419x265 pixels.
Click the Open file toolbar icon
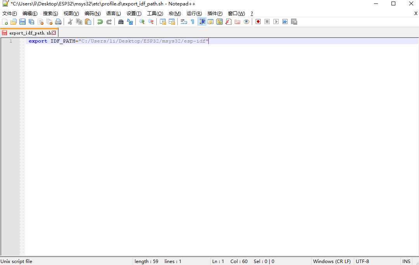point(14,22)
